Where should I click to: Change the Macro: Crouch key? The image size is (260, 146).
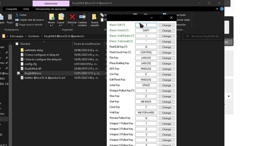(167, 31)
